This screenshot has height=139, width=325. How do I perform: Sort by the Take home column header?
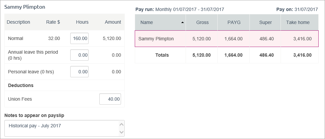(x=298, y=23)
